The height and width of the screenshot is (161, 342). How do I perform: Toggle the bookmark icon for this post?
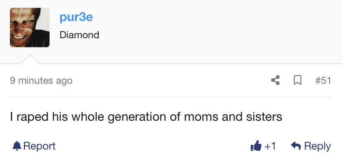point(297,80)
